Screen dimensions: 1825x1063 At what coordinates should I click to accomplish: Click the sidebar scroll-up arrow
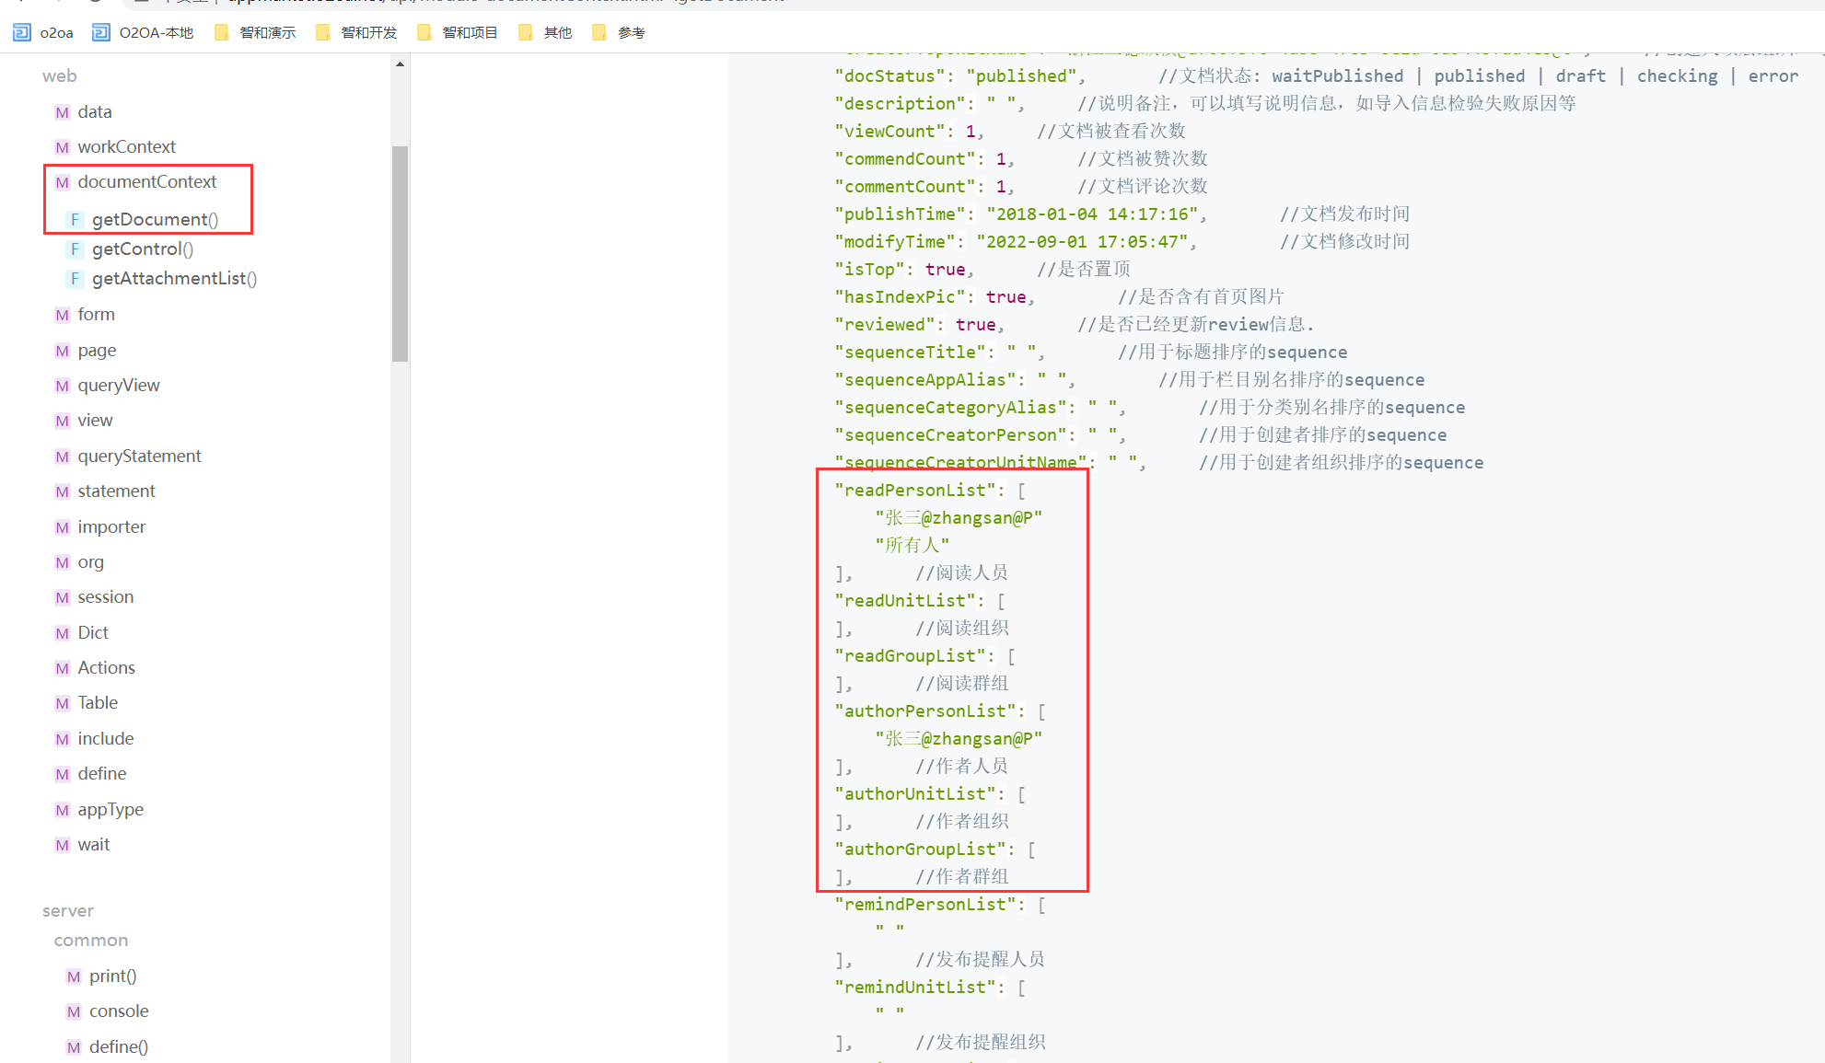[x=400, y=64]
